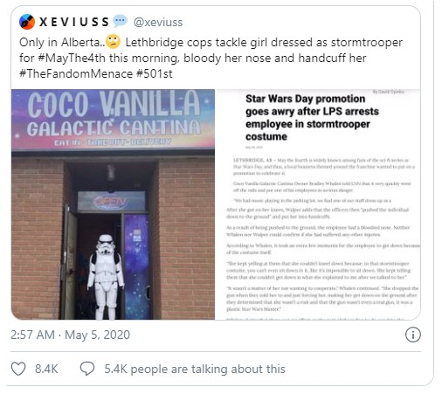Click the Star Wars Day promotion headline
Image resolution: width=442 pixels, height=394 pixels.
312,117
